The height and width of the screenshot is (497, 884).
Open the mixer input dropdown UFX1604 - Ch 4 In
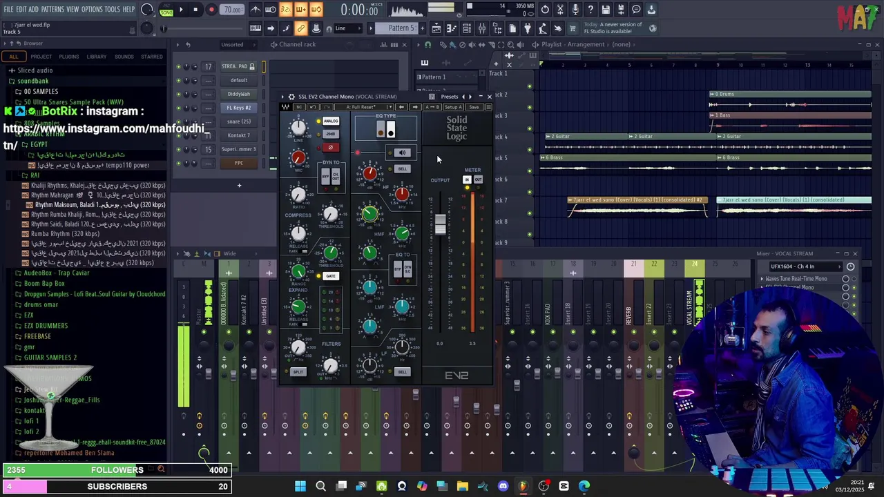click(x=805, y=266)
